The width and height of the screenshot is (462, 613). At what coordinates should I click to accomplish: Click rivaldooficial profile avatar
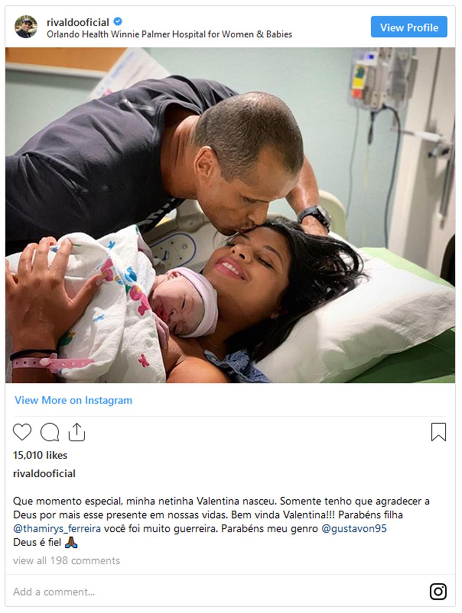tap(26, 27)
